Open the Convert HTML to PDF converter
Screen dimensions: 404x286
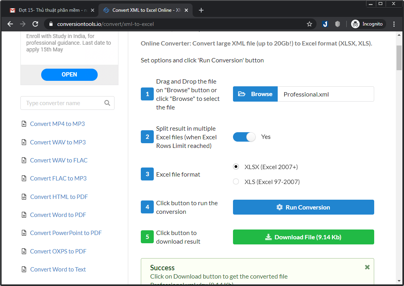coord(58,197)
